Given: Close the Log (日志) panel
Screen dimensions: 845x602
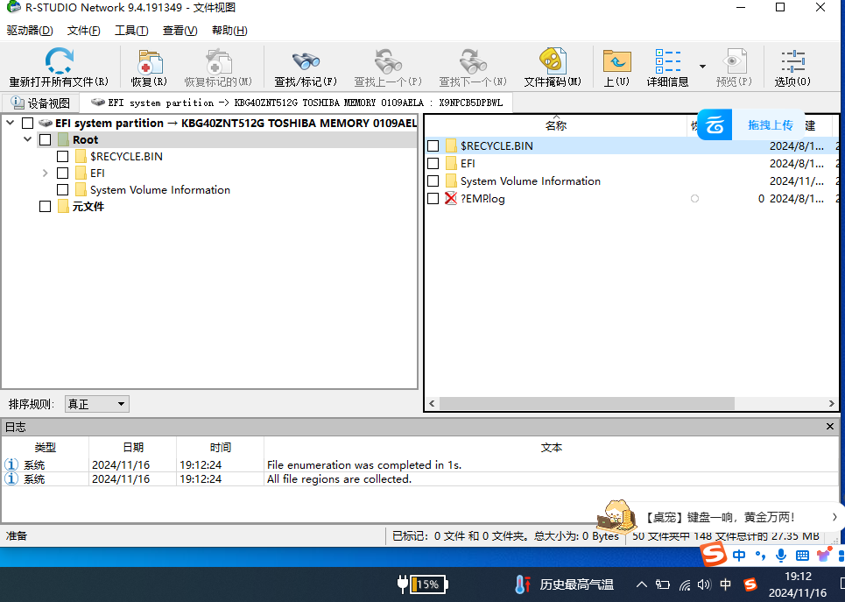Looking at the screenshot, I should [830, 427].
